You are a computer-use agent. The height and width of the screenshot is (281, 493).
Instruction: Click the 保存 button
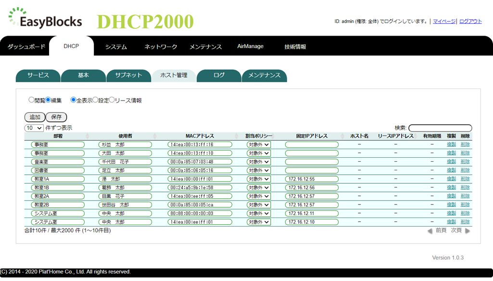click(56, 117)
